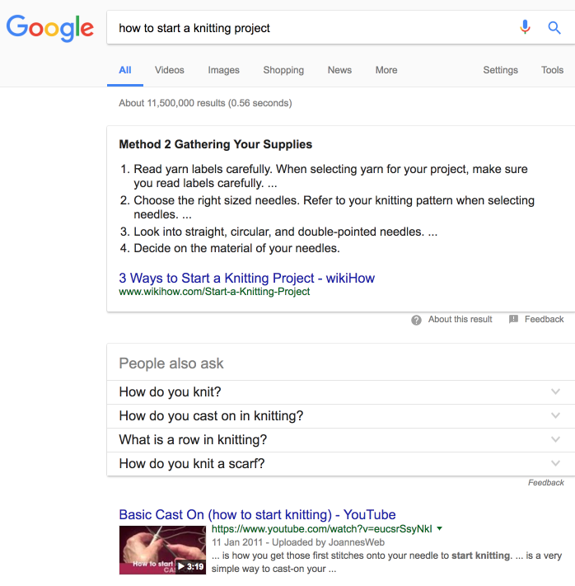Open 'Basic Cast On (how to start knitting) - YouTube'
575x586 pixels.
[257, 514]
